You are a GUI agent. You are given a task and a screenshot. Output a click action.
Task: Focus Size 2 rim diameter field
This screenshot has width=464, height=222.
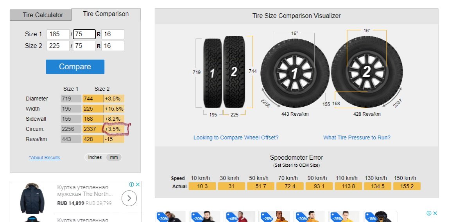point(113,46)
